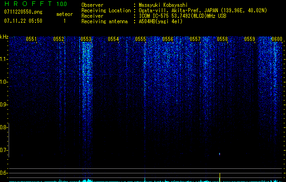Click the 0556 time marker

point(168,39)
